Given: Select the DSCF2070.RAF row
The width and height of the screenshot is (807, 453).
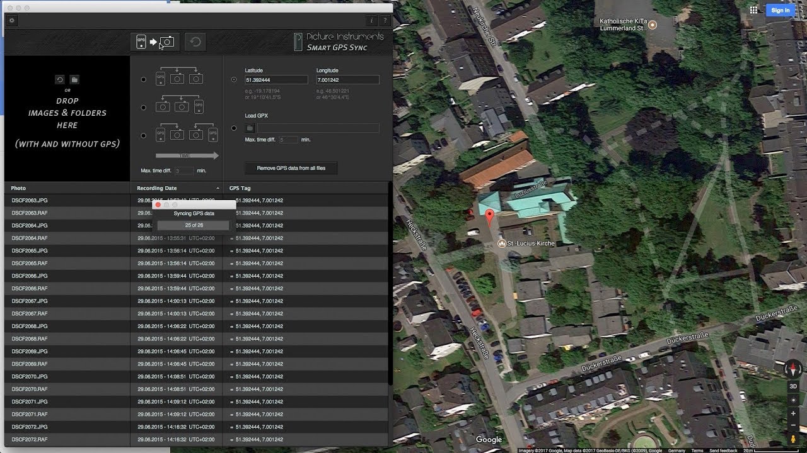Looking at the screenshot, I should (x=197, y=389).
